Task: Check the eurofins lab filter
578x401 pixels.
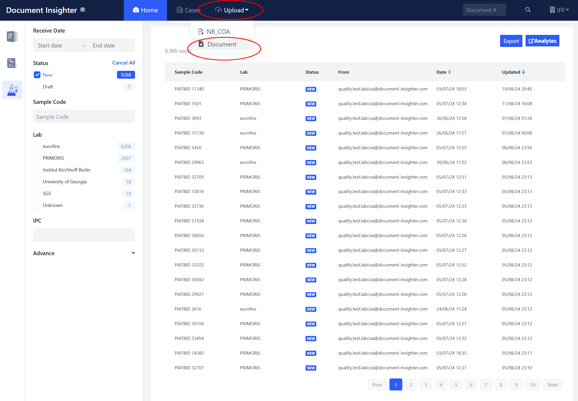Action: click(x=37, y=146)
